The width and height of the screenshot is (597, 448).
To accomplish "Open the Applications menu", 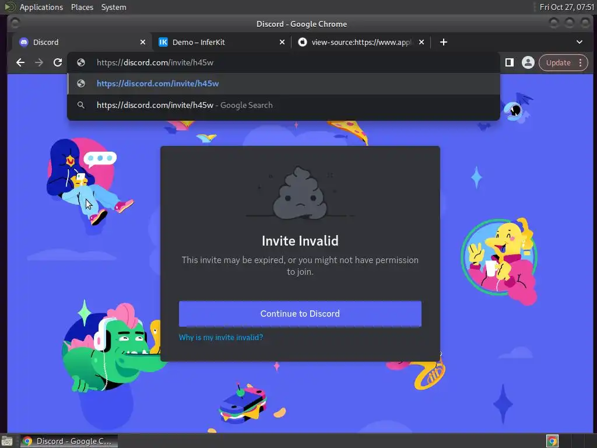I will [x=41, y=7].
